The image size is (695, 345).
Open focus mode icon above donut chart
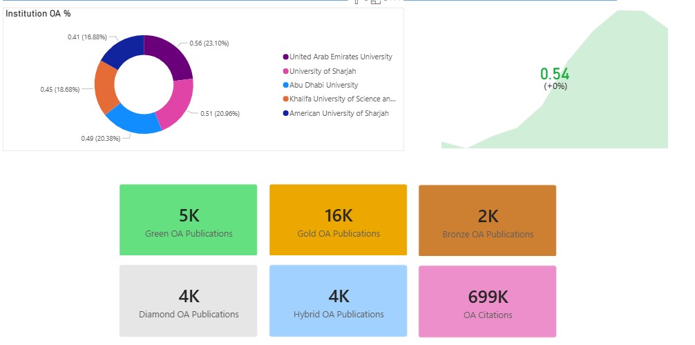coord(376,2)
